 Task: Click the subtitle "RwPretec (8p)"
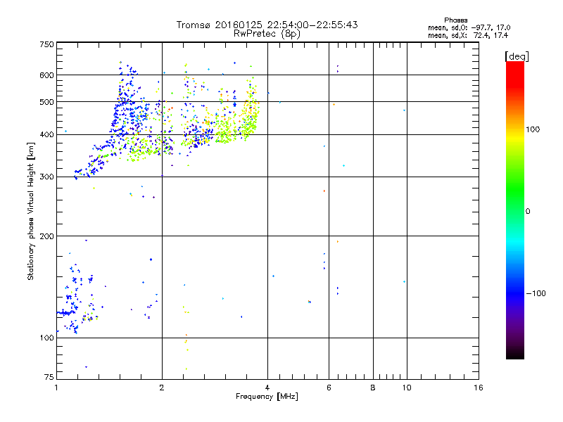267,34
